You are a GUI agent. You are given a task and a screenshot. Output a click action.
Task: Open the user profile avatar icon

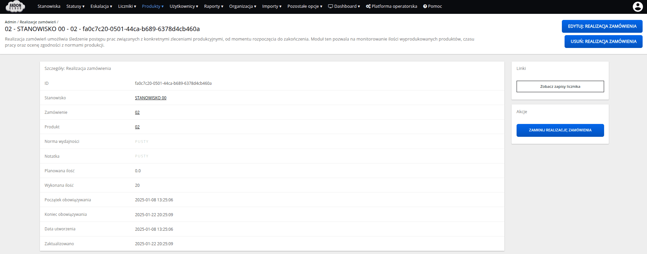pos(637,7)
